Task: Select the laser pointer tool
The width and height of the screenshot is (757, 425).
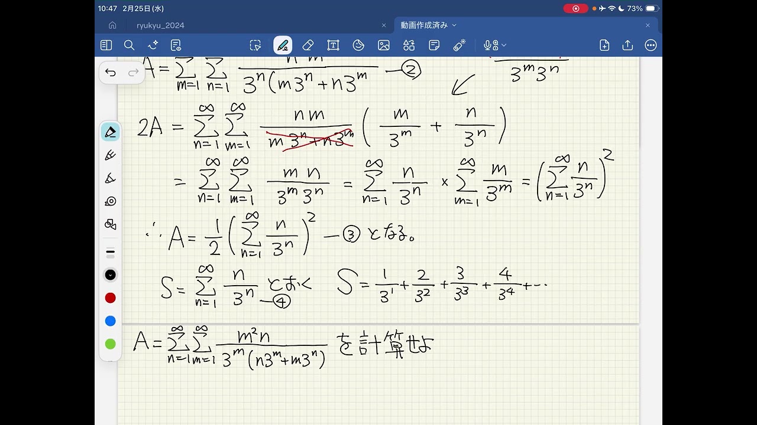Action: (x=460, y=45)
